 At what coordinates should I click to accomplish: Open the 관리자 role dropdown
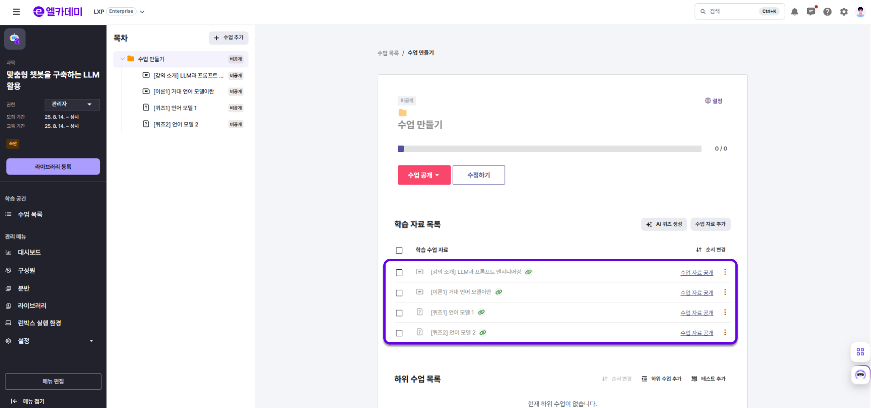[x=72, y=104]
